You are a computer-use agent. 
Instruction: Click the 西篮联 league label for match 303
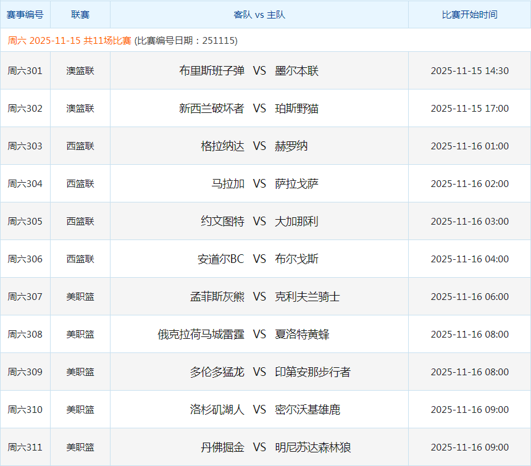click(x=80, y=146)
